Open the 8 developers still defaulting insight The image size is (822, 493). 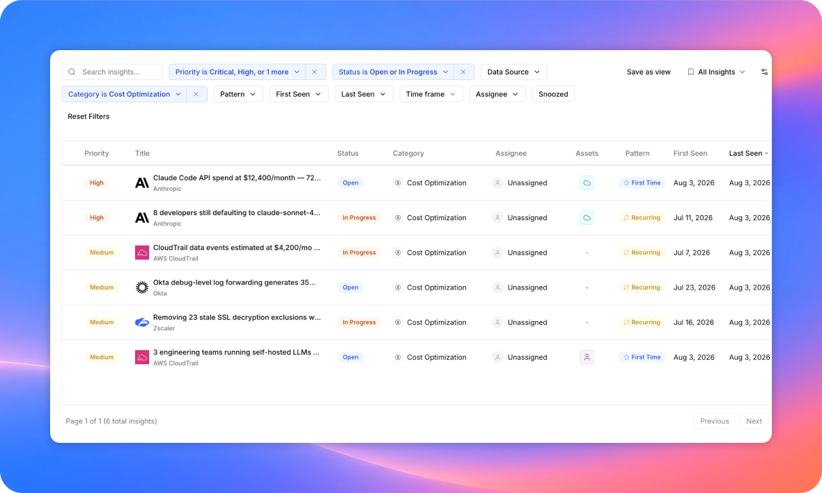pyautogui.click(x=236, y=212)
